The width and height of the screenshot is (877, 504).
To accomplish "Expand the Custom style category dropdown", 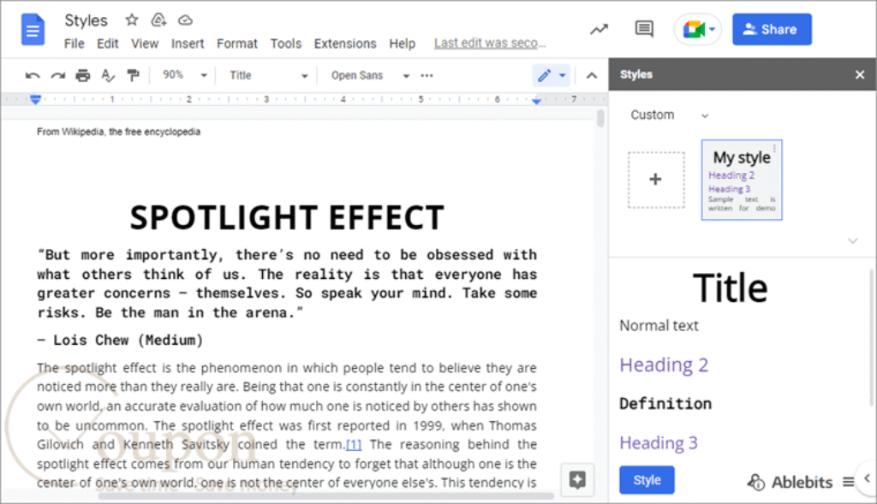I will point(669,116).
